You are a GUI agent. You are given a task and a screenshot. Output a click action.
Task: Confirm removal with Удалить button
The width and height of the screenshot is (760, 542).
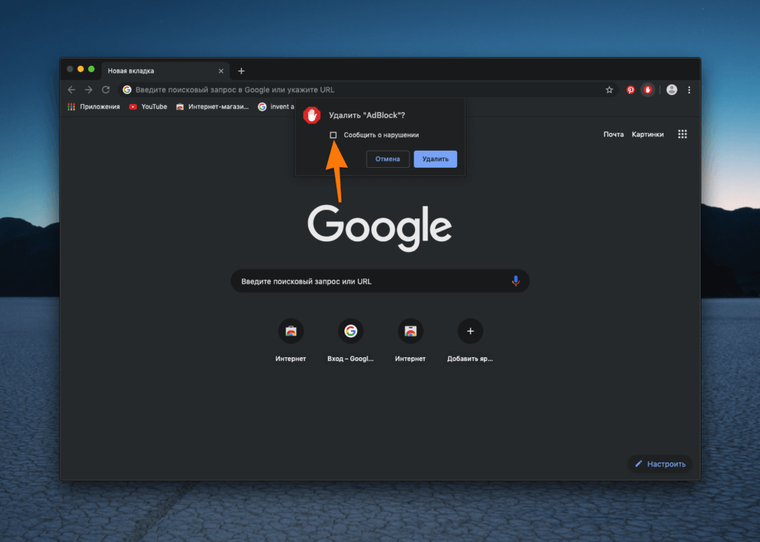pyautogui.click(x=435, y=159)
